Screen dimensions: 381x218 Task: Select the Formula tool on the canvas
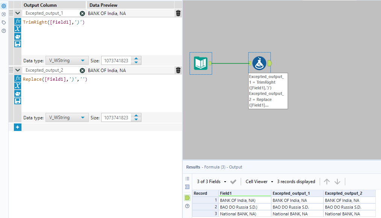click(x=259, y=63)
